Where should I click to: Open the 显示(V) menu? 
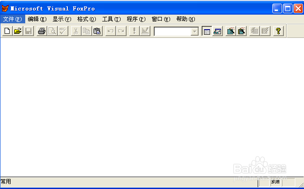coord(62,19)
